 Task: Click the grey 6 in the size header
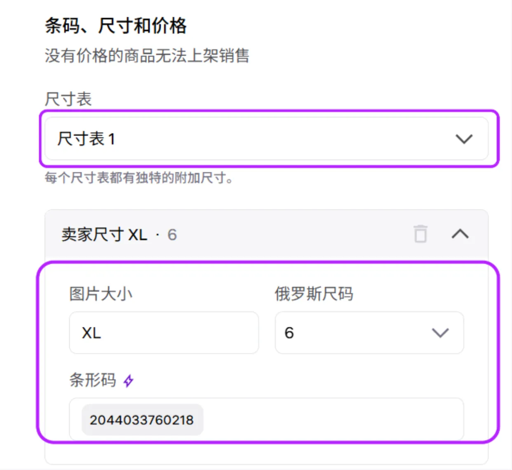point(172,235)
